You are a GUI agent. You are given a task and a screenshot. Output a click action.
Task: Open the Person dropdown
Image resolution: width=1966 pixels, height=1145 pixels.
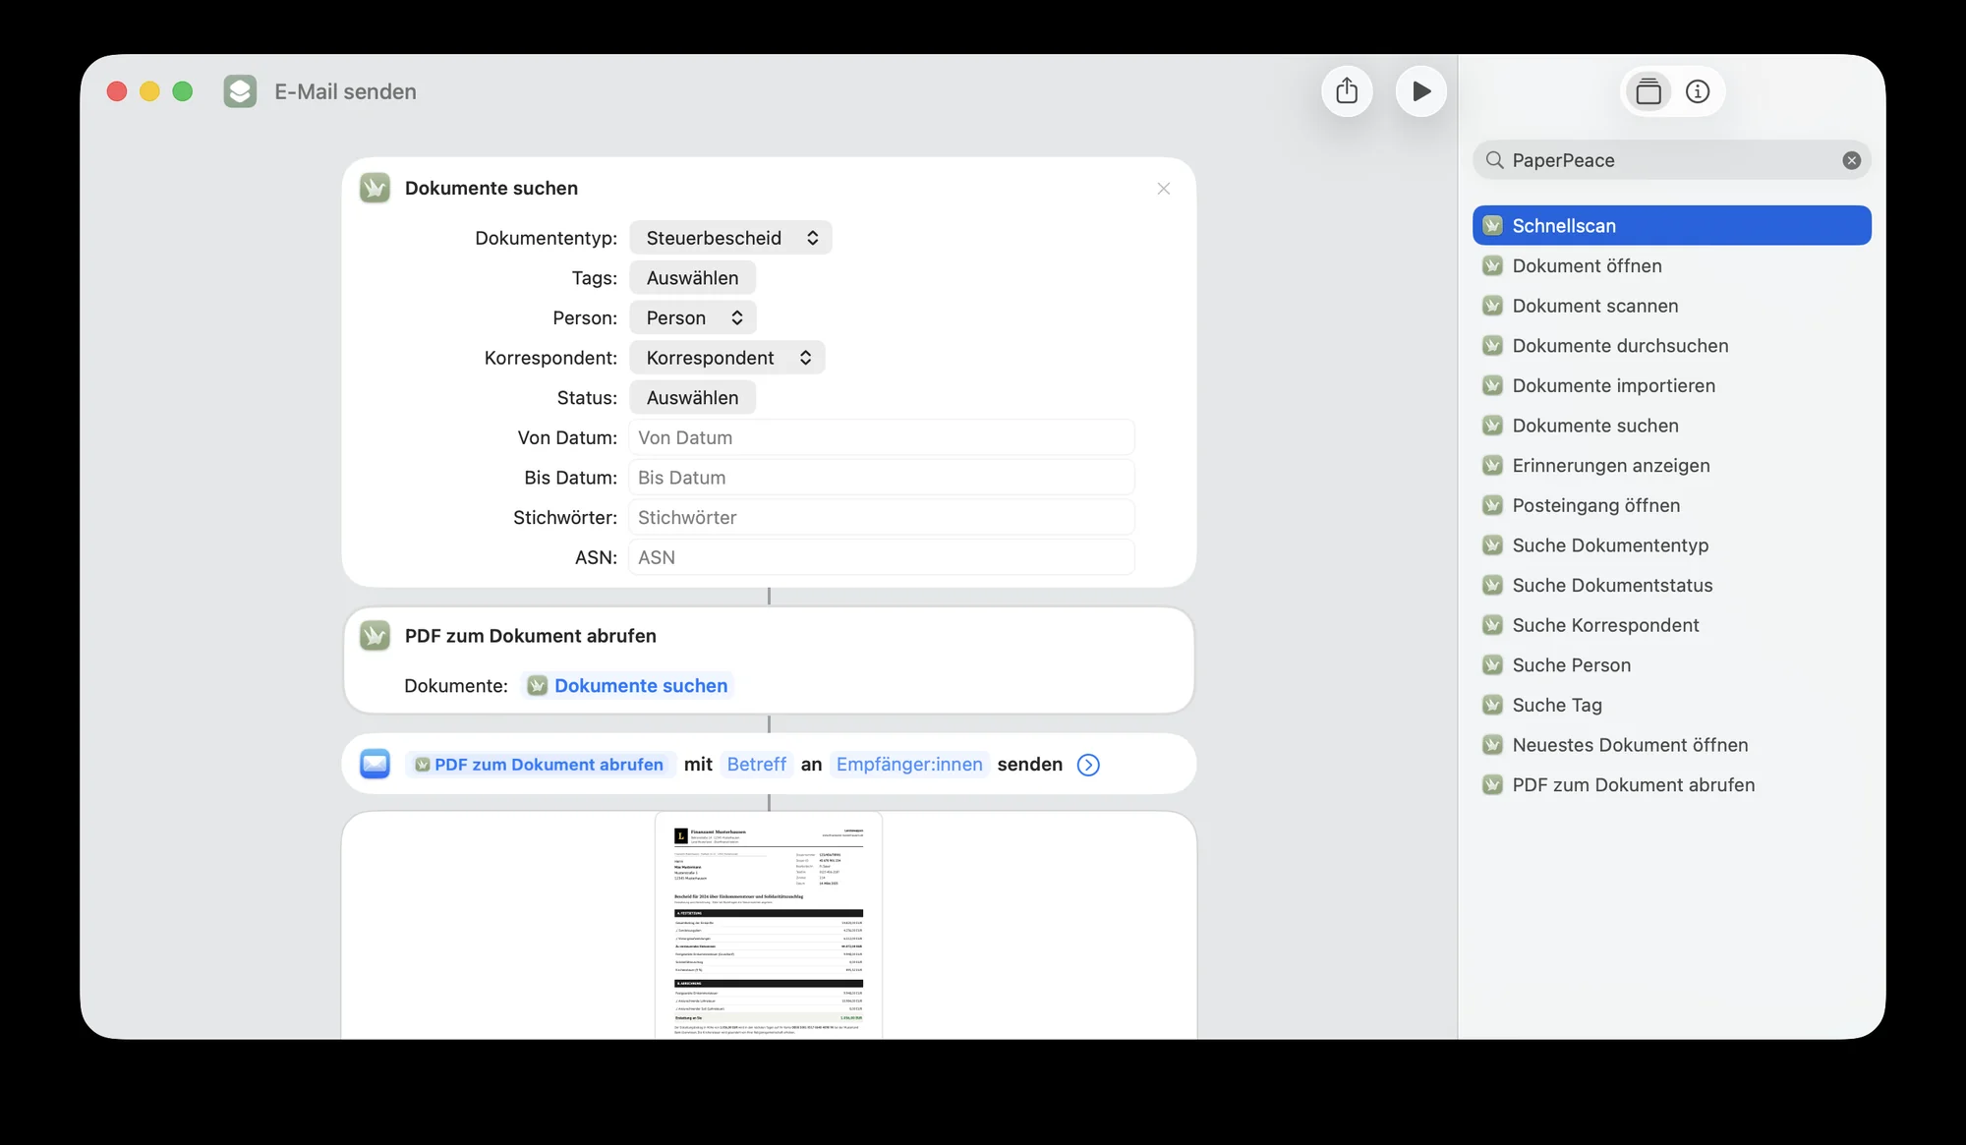point(693,318)
